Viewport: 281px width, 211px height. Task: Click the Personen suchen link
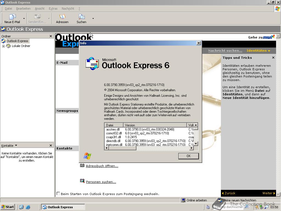(x=101, y=182)
